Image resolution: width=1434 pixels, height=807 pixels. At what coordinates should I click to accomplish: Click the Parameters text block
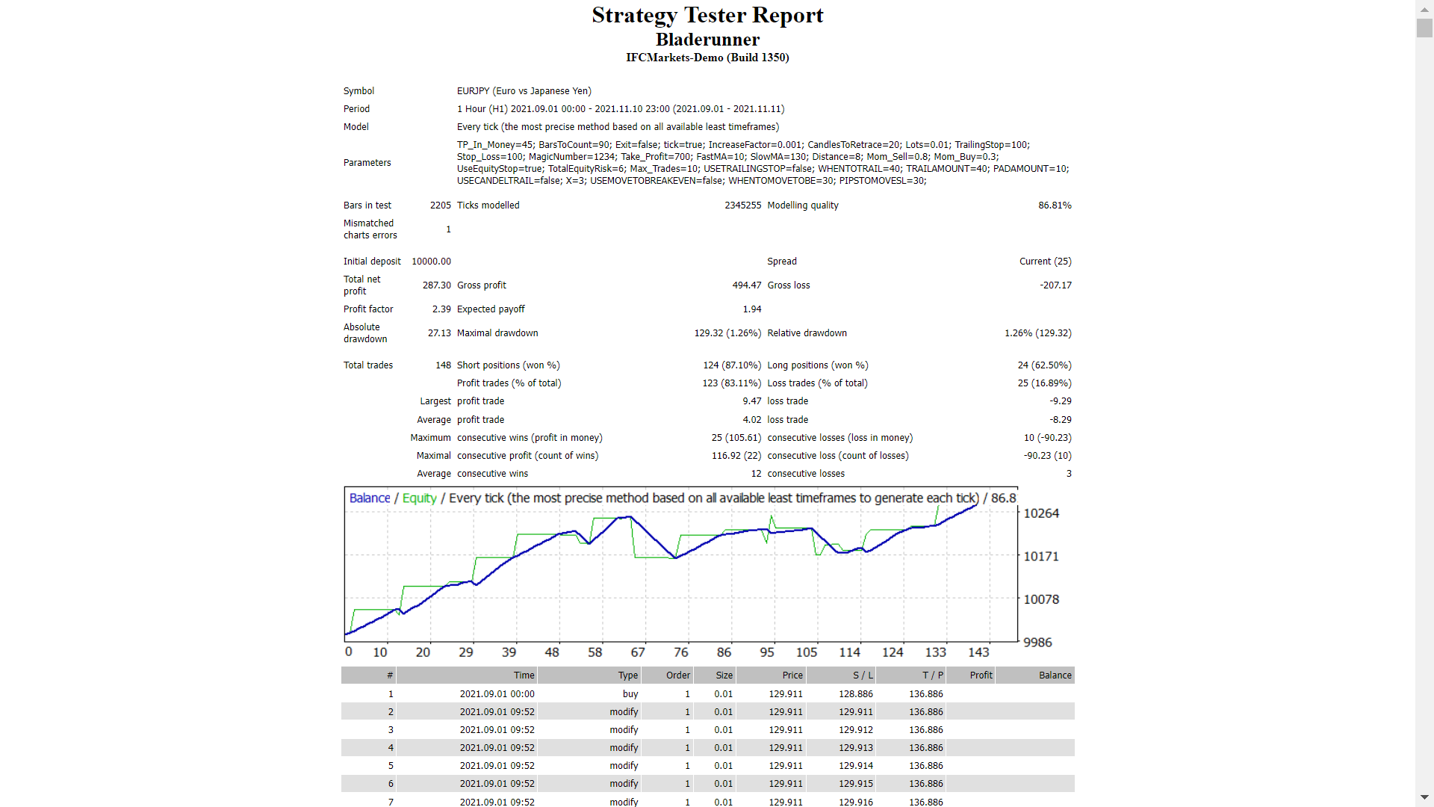762,163
